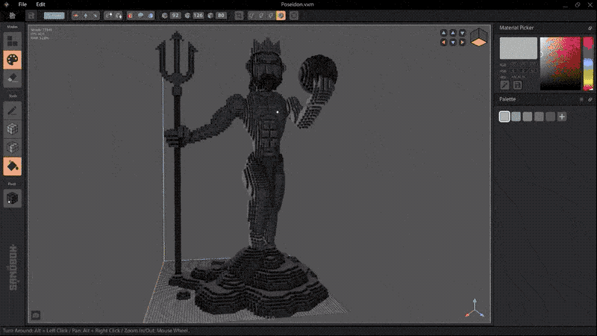Click the top-middle camera up arrow
Image resolution: width=597 pixels, height=336 pixels.
(x=453, y=33)
